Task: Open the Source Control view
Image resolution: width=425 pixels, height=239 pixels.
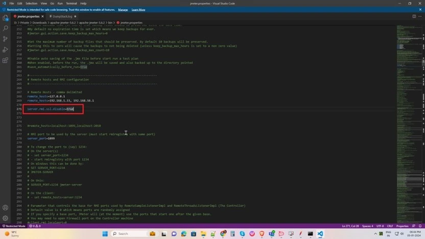Action: (6, 39)
